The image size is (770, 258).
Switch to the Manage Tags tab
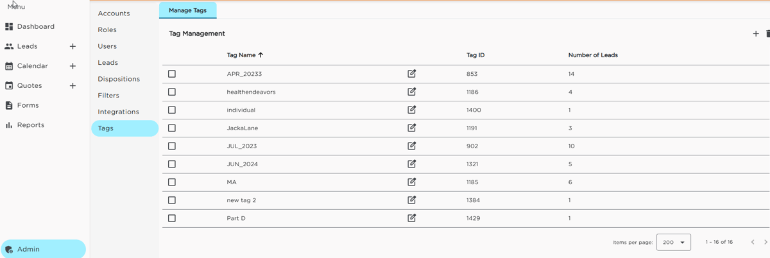click(187, 10)
